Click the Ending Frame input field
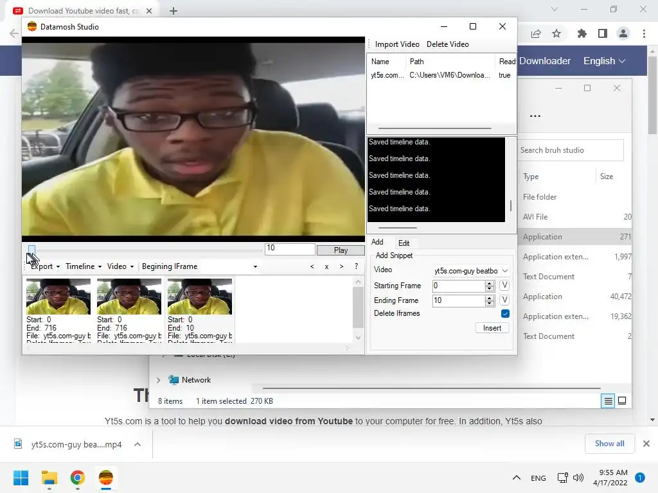Image resolution: width=658 pixels, height=493 pixels. pos(458,300)
